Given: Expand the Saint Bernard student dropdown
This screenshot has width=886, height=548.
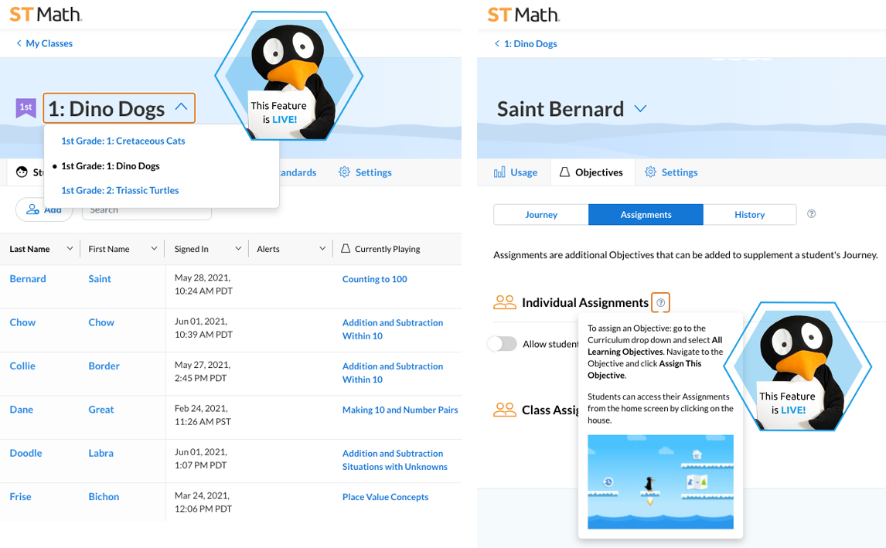Looking at the screenshot, I should pos(640,108).
